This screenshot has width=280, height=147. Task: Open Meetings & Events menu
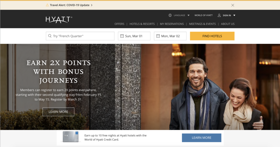click(202, 24)
